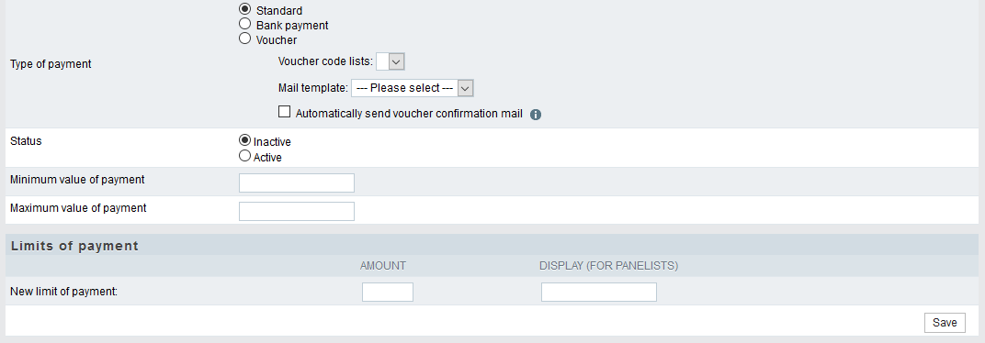Click the Type of payment label
Viewport: 985px width, 343px height.
51,64
